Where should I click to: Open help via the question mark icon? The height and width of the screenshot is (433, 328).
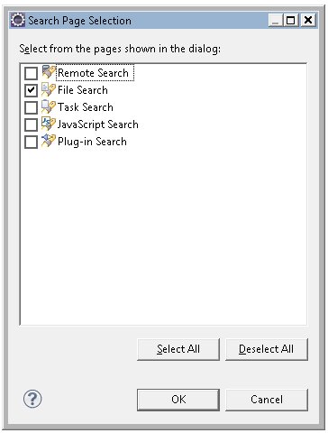click(32, 399)
